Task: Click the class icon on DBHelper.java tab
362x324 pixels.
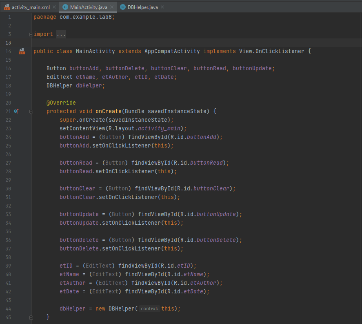Action: click(123, 7)
